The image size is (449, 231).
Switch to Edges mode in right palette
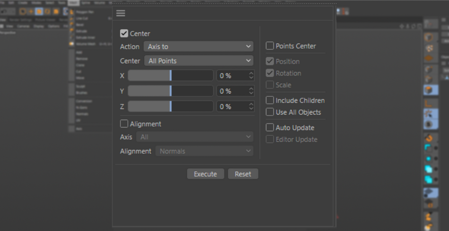click(429, 80)
